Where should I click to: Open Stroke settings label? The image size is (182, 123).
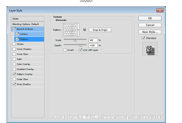point(20,44)
